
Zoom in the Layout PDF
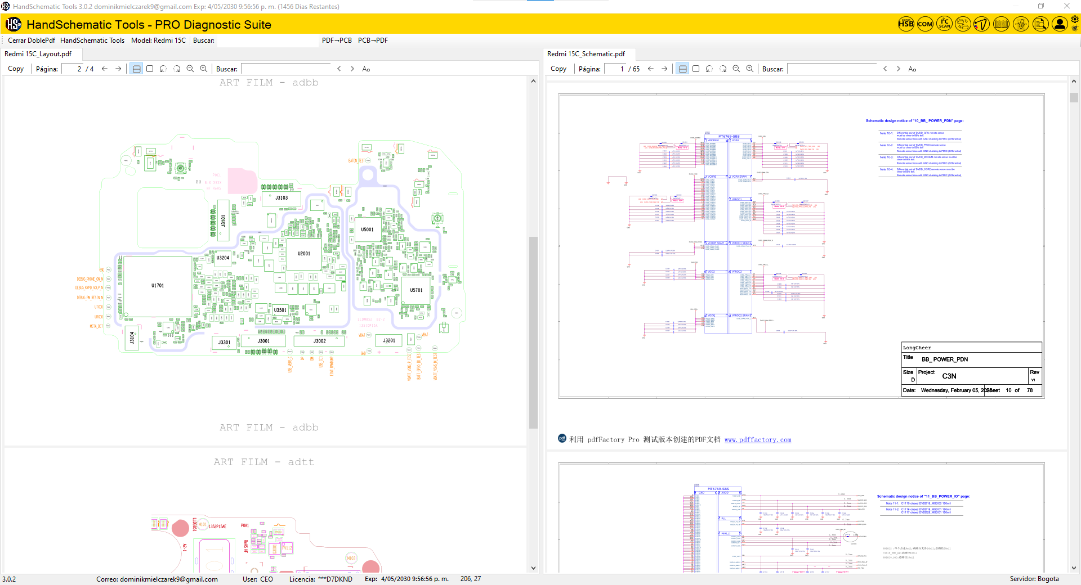pyautogui.click(x=204, y=69)
